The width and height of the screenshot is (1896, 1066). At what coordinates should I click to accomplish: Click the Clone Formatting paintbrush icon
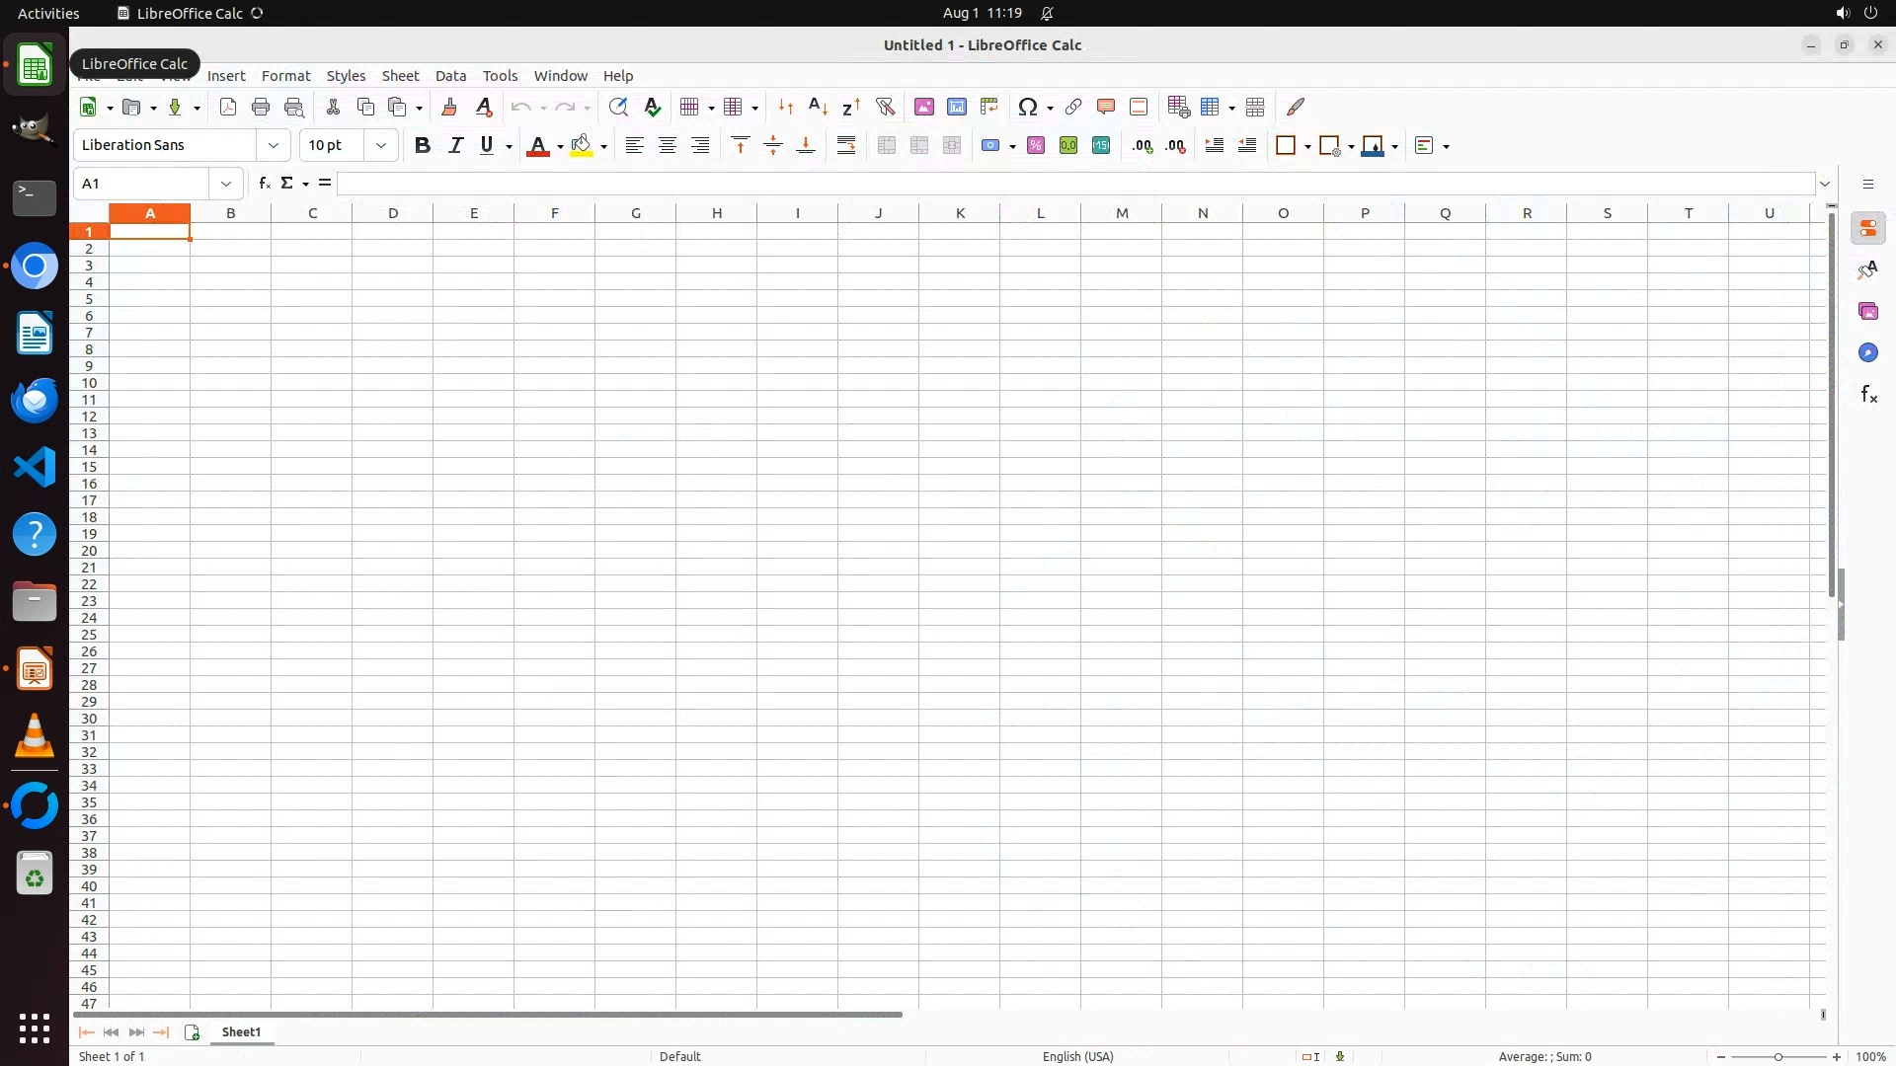(x=449, y=107)
